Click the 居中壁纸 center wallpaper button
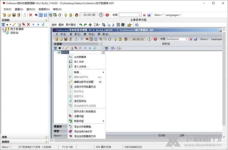This screenshot has width=228, height=150. 71,25
